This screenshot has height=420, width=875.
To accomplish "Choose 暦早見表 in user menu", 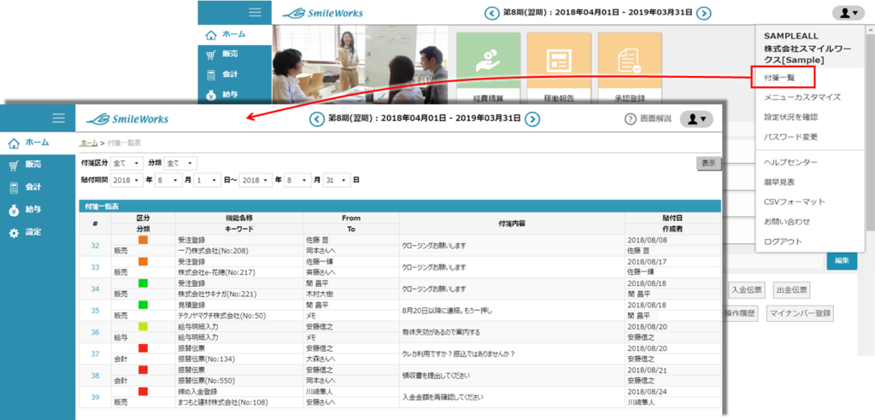I will click(779, 182).
